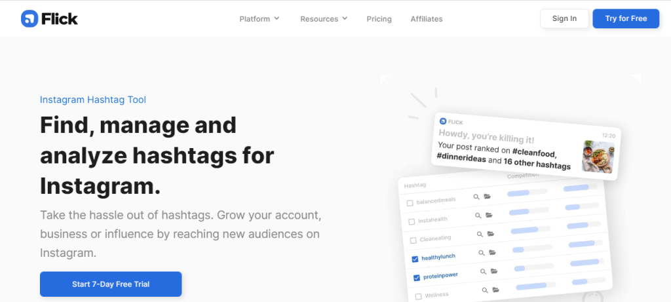Click search icon in balancedmeals row

[x=476, y=197]
